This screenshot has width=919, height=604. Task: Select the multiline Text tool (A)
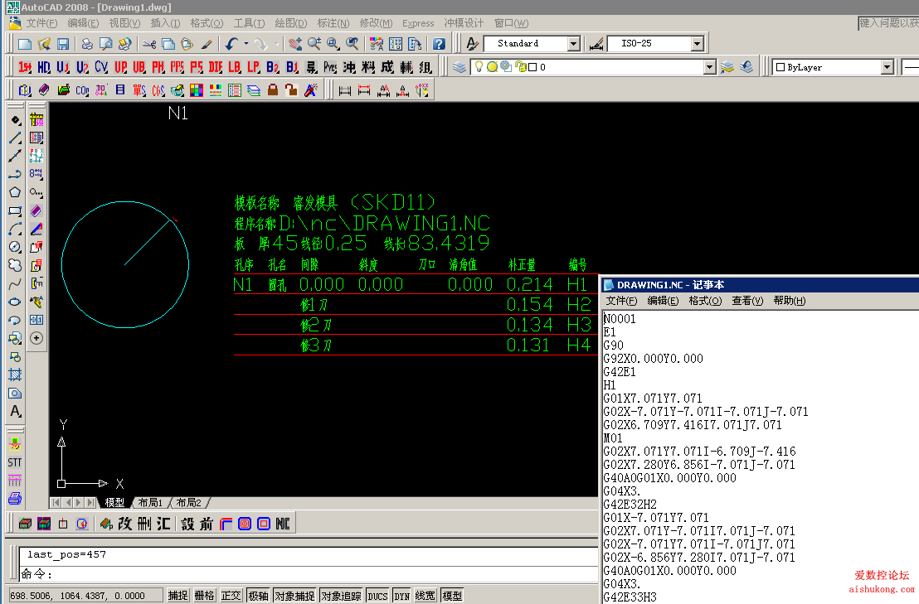pyautogui.click(x=15, y=411)
